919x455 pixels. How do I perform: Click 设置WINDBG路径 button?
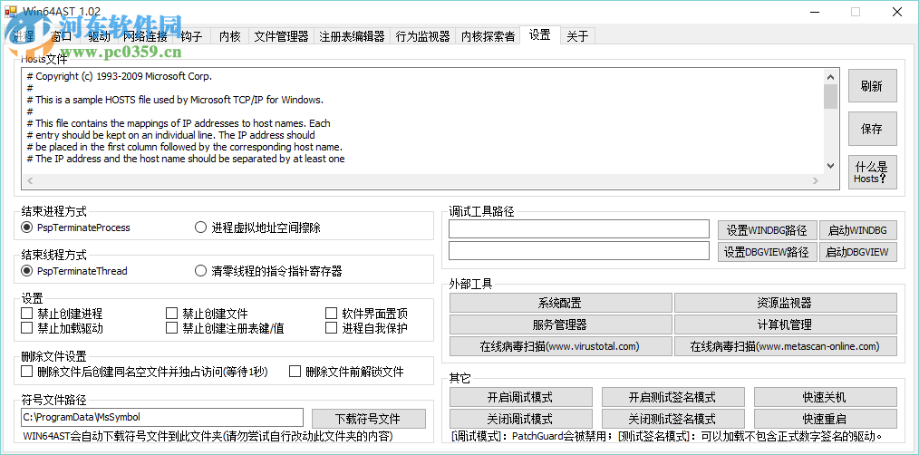tap(768, 230)
